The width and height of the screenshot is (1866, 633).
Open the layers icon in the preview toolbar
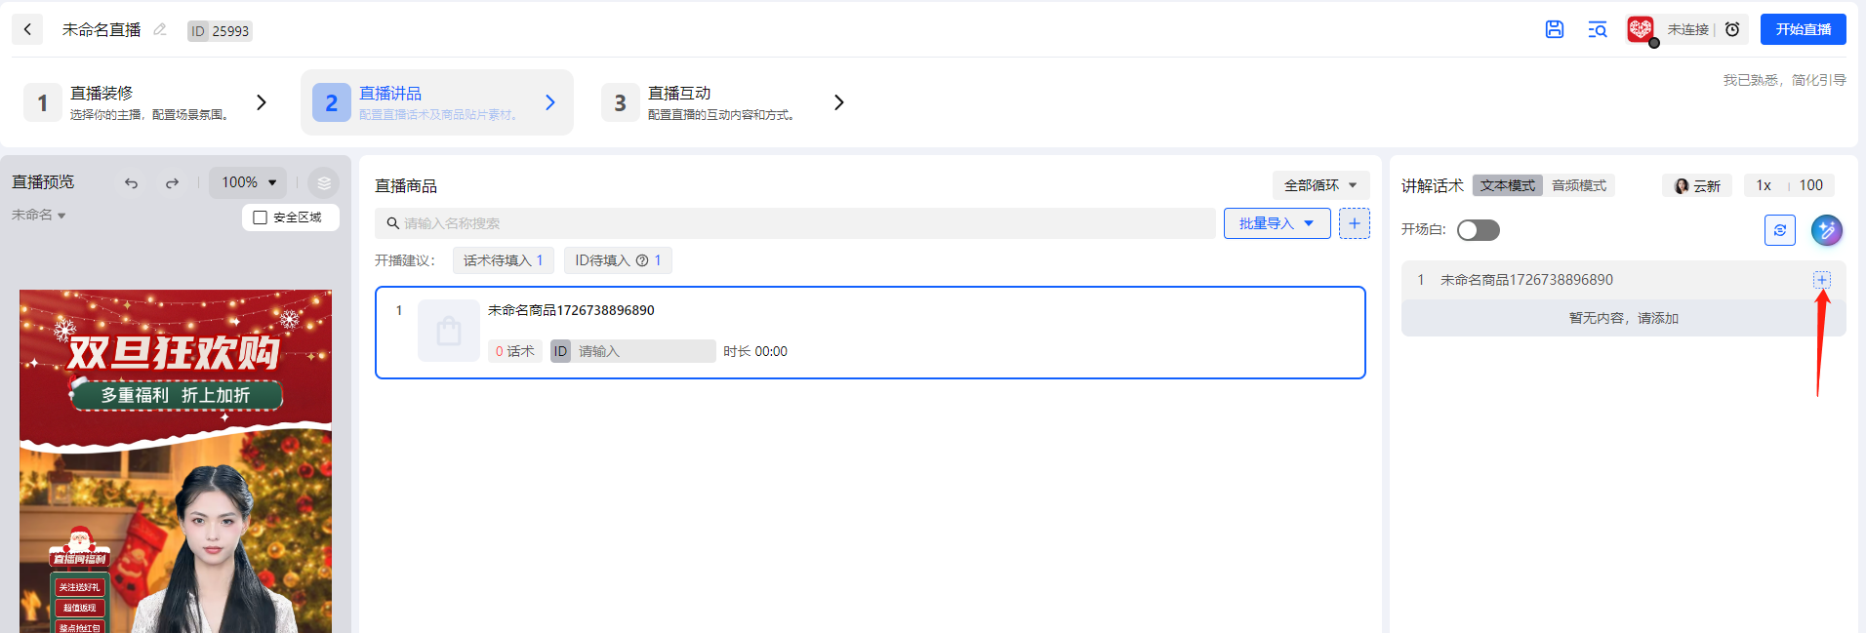click(x=324, y=182)
